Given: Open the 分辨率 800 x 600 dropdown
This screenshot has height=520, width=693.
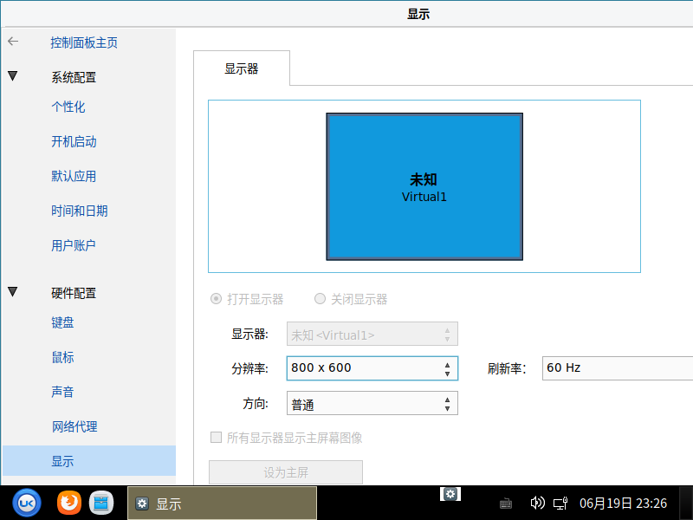Looking at the screenshot, I should [372, 367].
